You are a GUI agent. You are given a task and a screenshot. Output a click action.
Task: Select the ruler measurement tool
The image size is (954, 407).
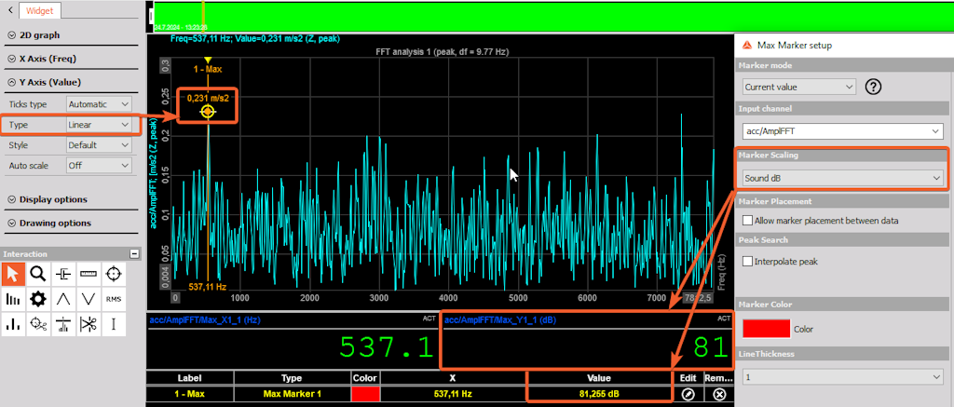point(89,275)
